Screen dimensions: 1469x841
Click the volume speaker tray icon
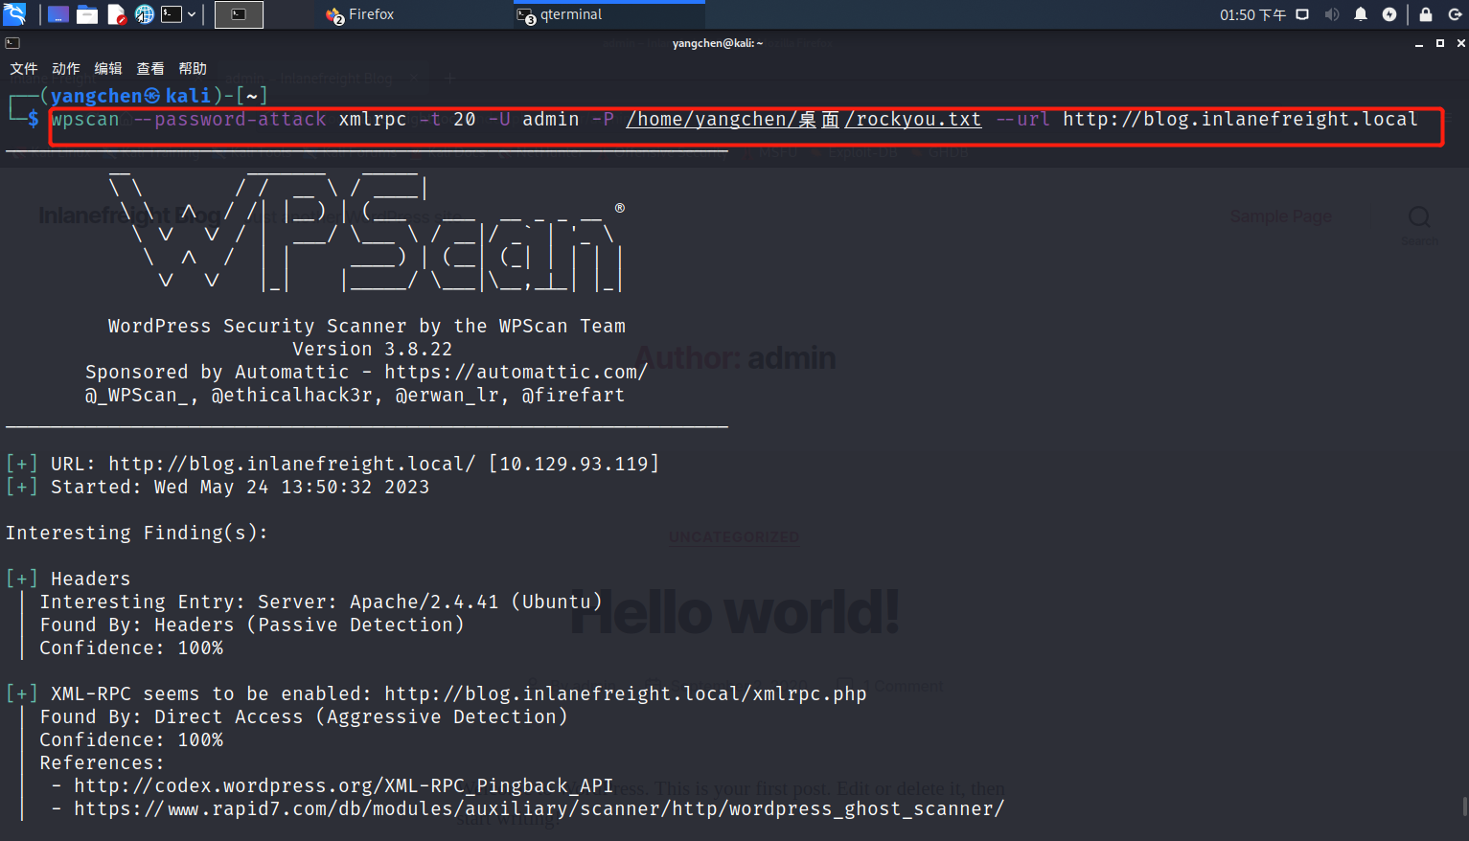[x=1332, y=14]
